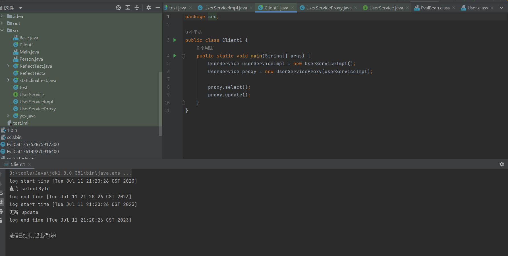Screen dimensions: 508x256
Task: Close the UserService.java tab
Action: [407, 8]
